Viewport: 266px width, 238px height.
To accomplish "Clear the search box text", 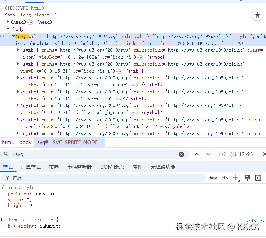I will click(x=181, y=154).
